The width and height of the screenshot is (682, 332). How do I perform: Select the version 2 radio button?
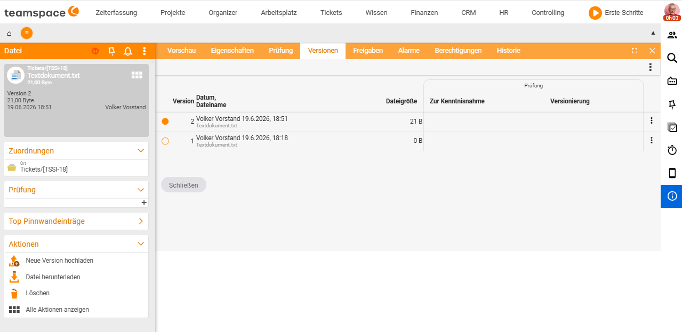[x=165, y=122]
